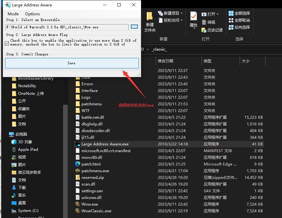Open the 轻松访问 dropdown in Explorer

[170, 20]
